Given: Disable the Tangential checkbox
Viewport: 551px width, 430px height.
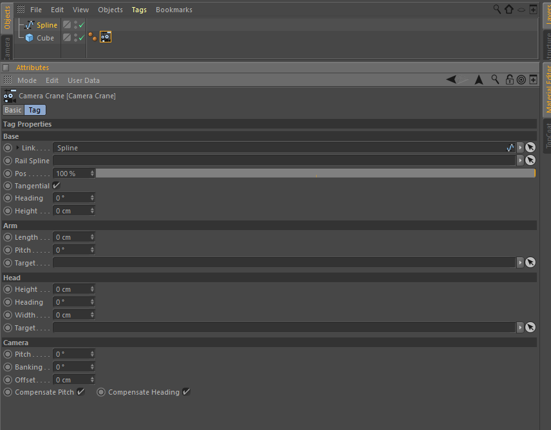Looking at the screenshot, I should (x=56, y=185).
